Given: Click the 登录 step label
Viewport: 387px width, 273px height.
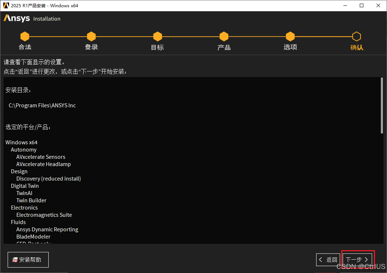Looking at the screenshot, I should pos(91,47).
